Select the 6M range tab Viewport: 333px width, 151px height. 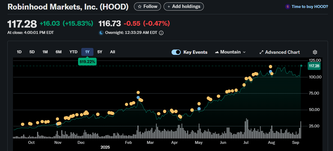pos(58,52)
